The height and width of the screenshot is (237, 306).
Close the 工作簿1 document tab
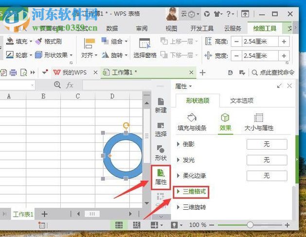[x=191, y=72]
